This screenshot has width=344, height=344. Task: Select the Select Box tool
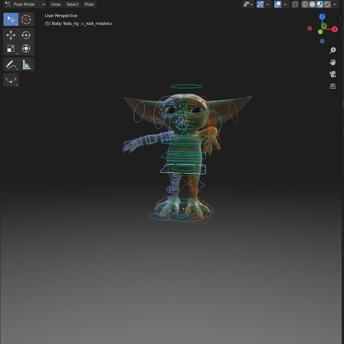(x=11, y=20)
